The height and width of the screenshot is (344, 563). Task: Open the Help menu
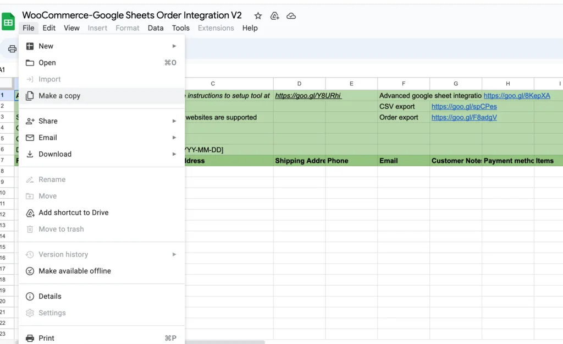coord(250,28)
